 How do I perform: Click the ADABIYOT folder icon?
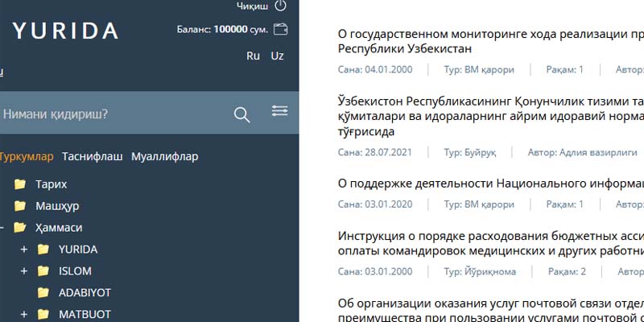point(43,293)
